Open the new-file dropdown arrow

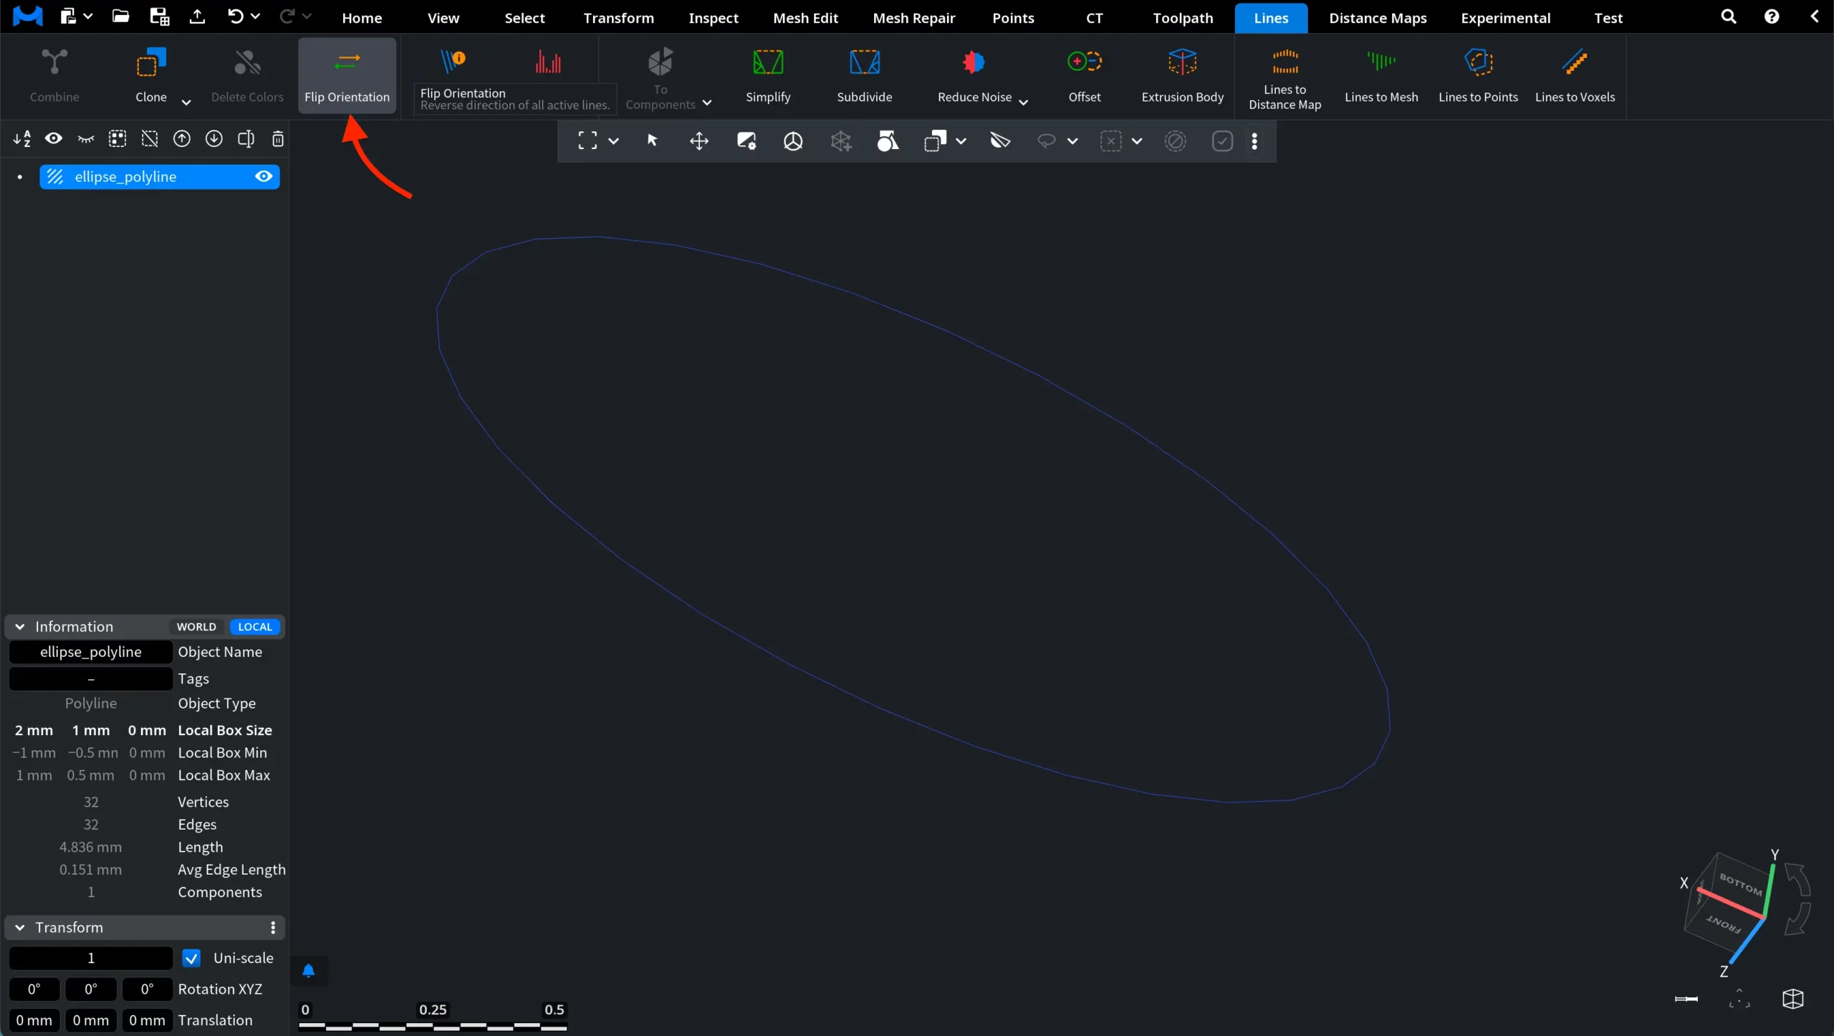point(88,16)
